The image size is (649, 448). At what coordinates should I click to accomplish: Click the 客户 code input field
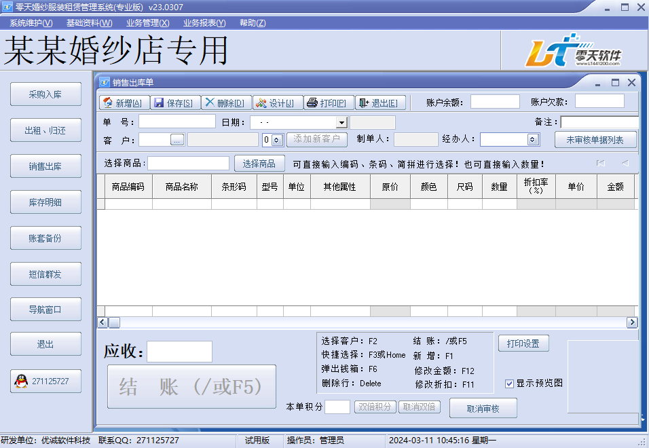tap(155, 140)
